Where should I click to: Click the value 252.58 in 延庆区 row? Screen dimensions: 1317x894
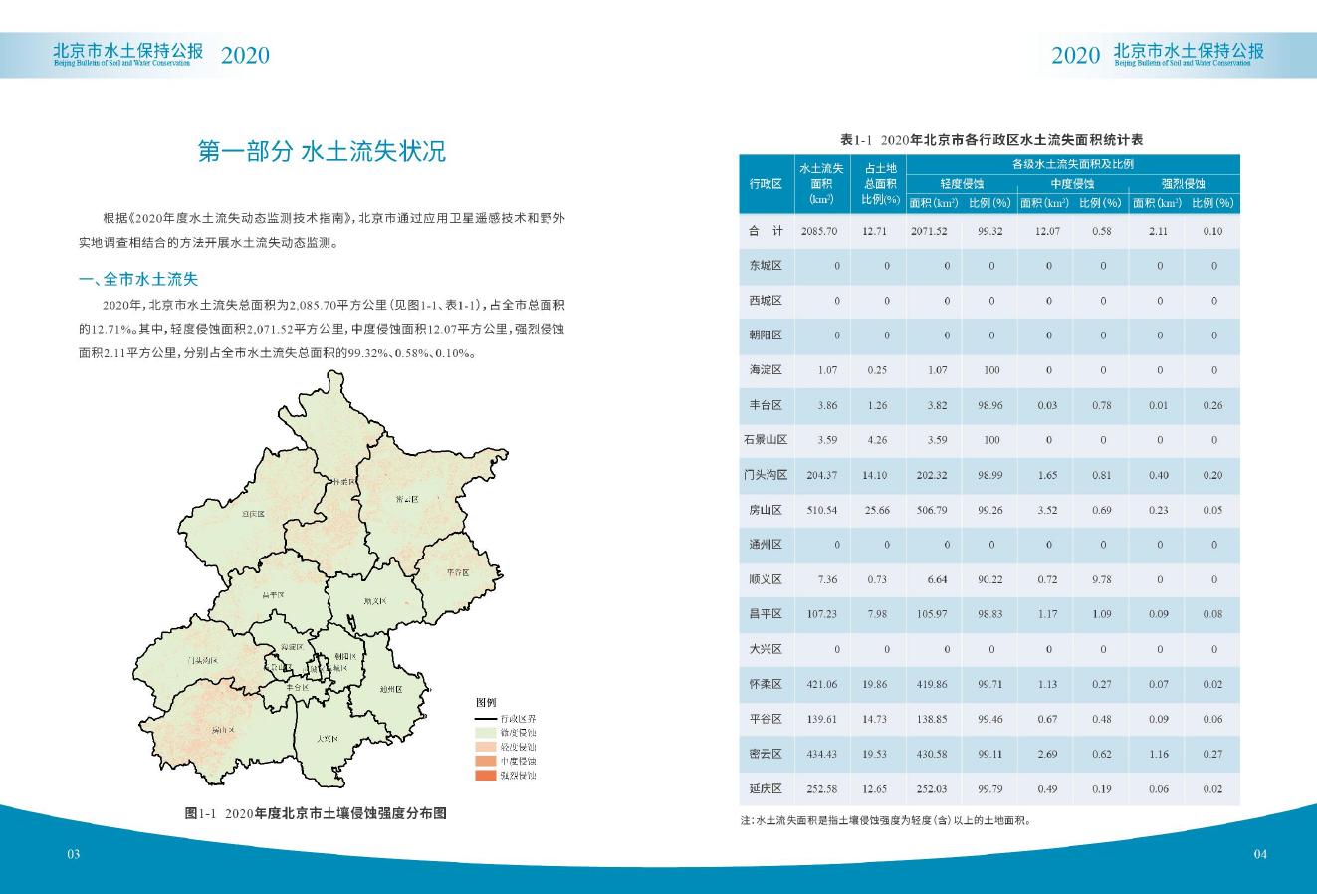point(822,789)
